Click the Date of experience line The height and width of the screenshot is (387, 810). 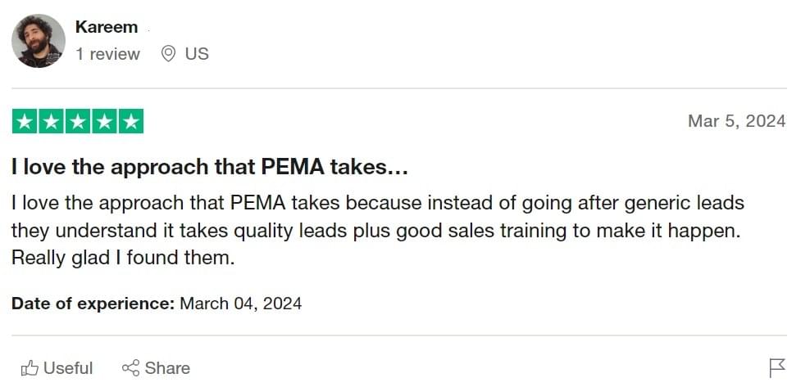(x=157, y=303)
